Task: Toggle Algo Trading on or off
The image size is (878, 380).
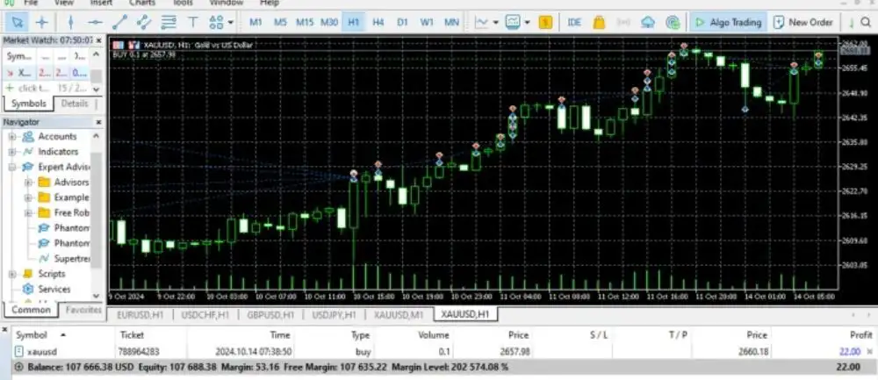Action: click(x=726, y=22)
